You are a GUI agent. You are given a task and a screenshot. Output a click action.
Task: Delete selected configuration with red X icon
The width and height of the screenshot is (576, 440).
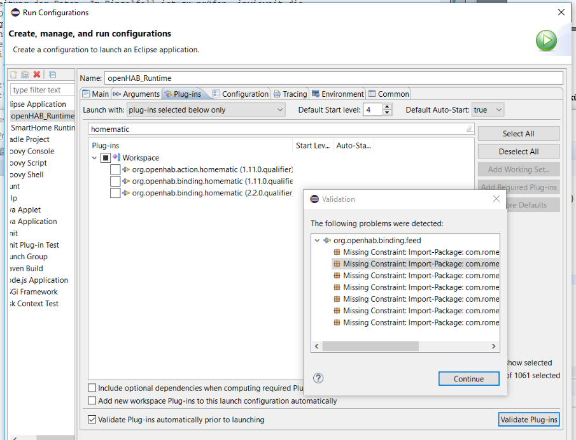tap(37, 75)
